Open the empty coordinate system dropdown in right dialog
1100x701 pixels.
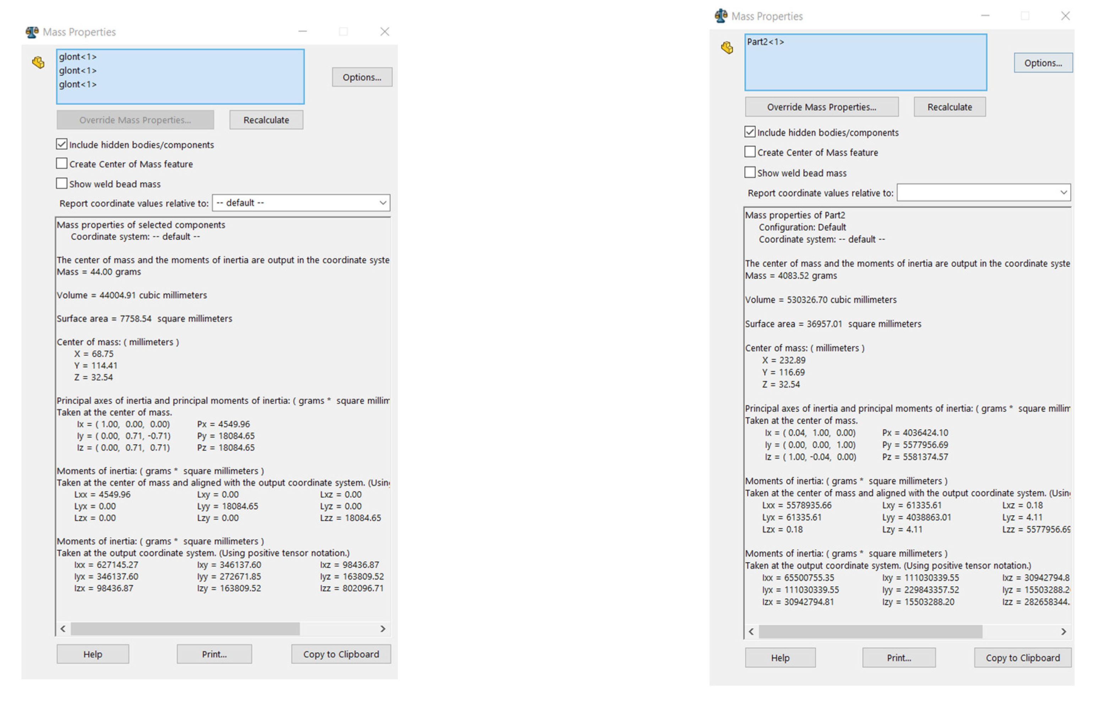983,193
